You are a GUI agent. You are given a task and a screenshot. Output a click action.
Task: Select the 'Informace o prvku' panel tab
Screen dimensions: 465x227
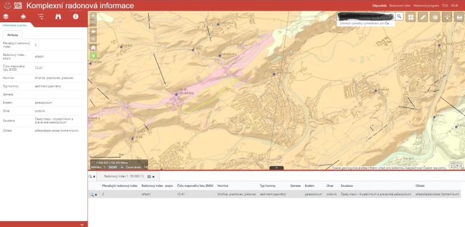coord(15,25)
